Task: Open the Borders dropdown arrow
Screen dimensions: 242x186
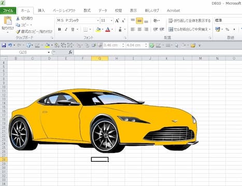Action: [x=90, y=29]
